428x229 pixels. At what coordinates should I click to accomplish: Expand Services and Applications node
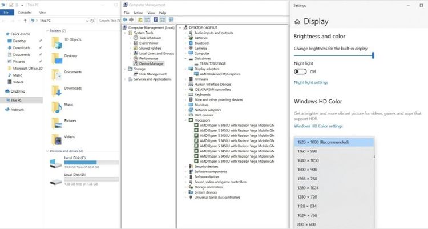click(126, 79)
